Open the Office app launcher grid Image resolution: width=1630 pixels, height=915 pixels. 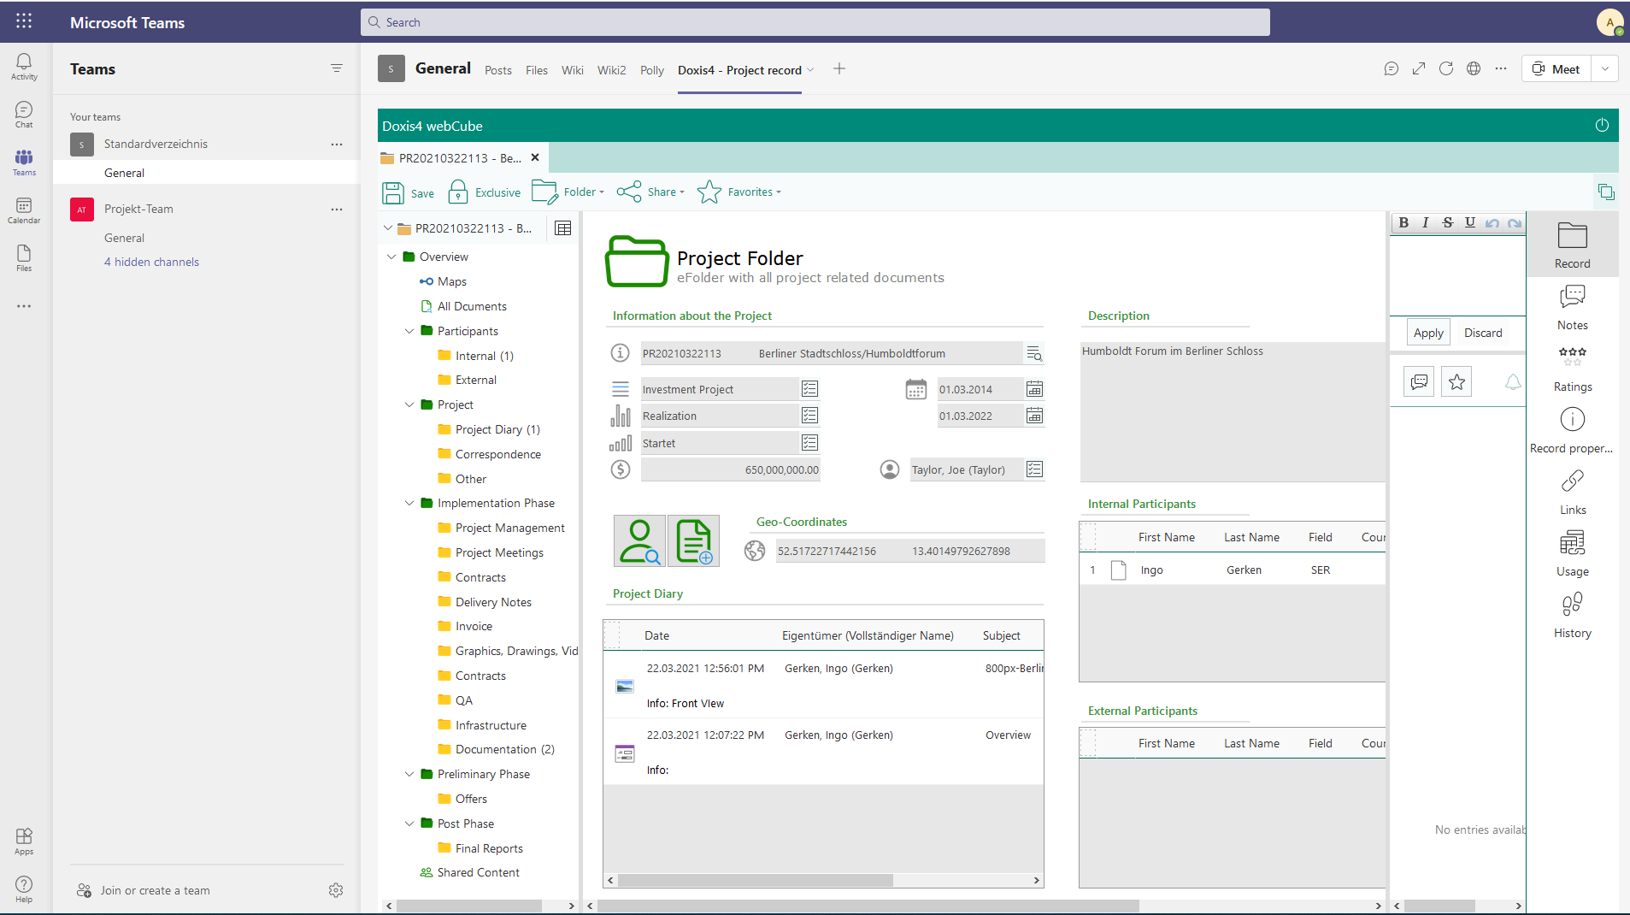[x=24, y=21]
